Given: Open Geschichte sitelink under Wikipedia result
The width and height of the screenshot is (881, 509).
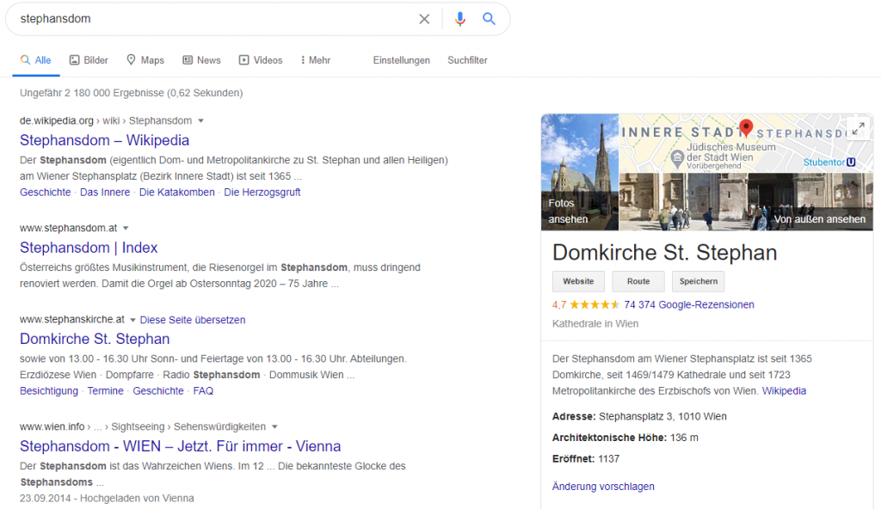Looking at the screenshot, I should coord(46,192).
